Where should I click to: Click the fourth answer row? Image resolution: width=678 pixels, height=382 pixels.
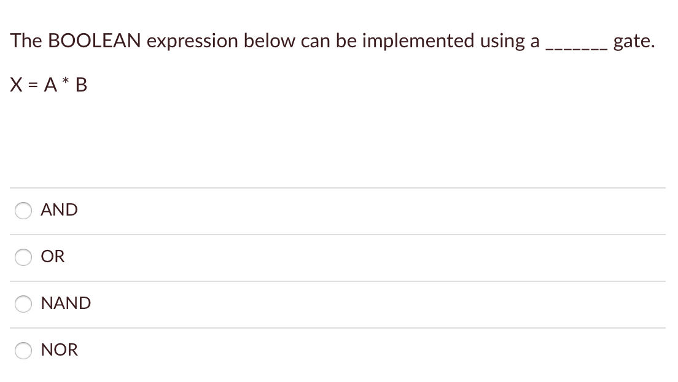[x=338, y=350]
